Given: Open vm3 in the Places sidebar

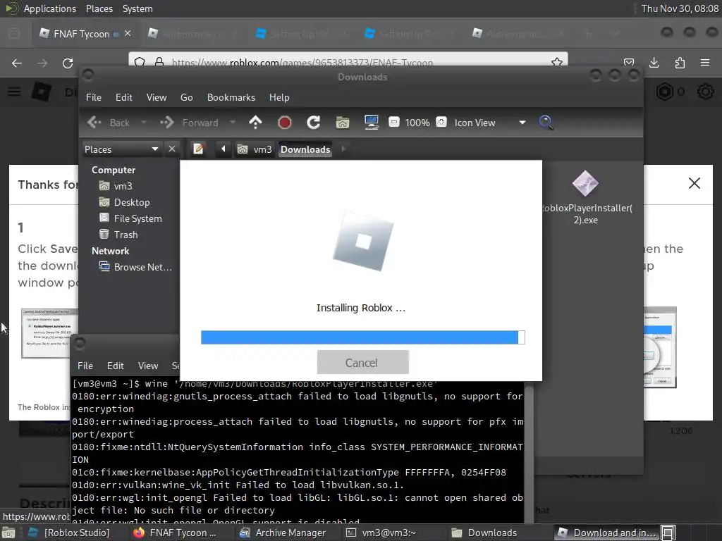Looking at the screenshot, I should [x=116, y=186].
